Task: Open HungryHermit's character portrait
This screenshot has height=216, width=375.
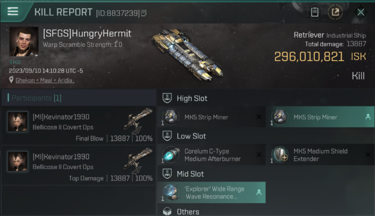Action: point(24,41)
